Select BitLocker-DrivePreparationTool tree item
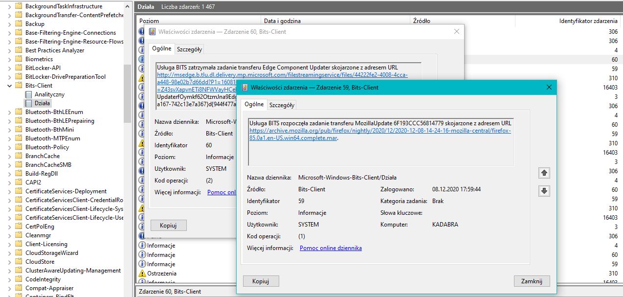The height and width of the screenshot is (297, 623). 66,77
